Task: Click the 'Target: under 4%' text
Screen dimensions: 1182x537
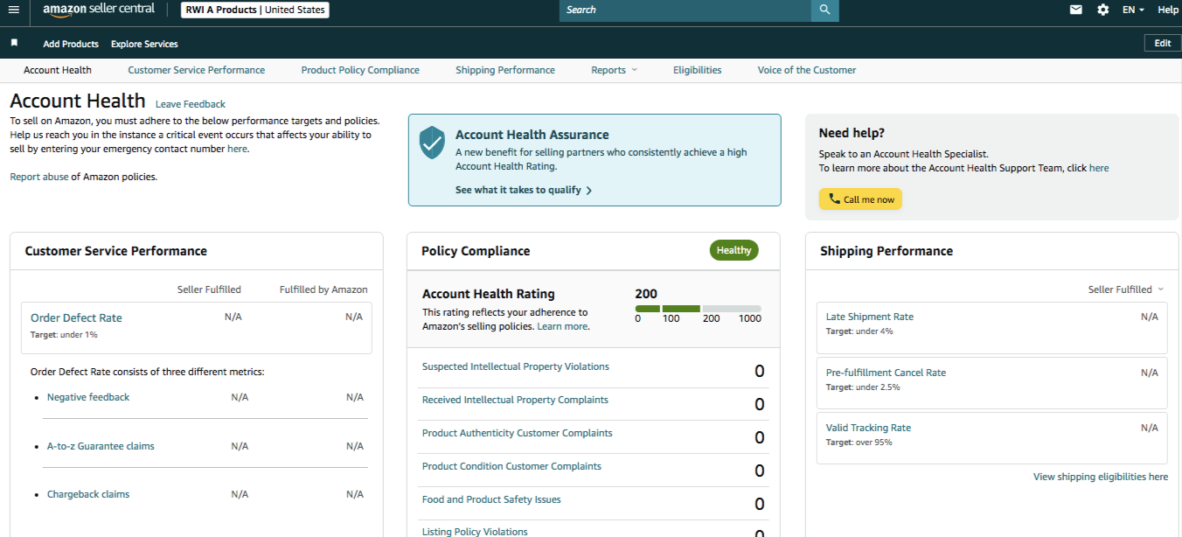Action: tap(859, 331)
